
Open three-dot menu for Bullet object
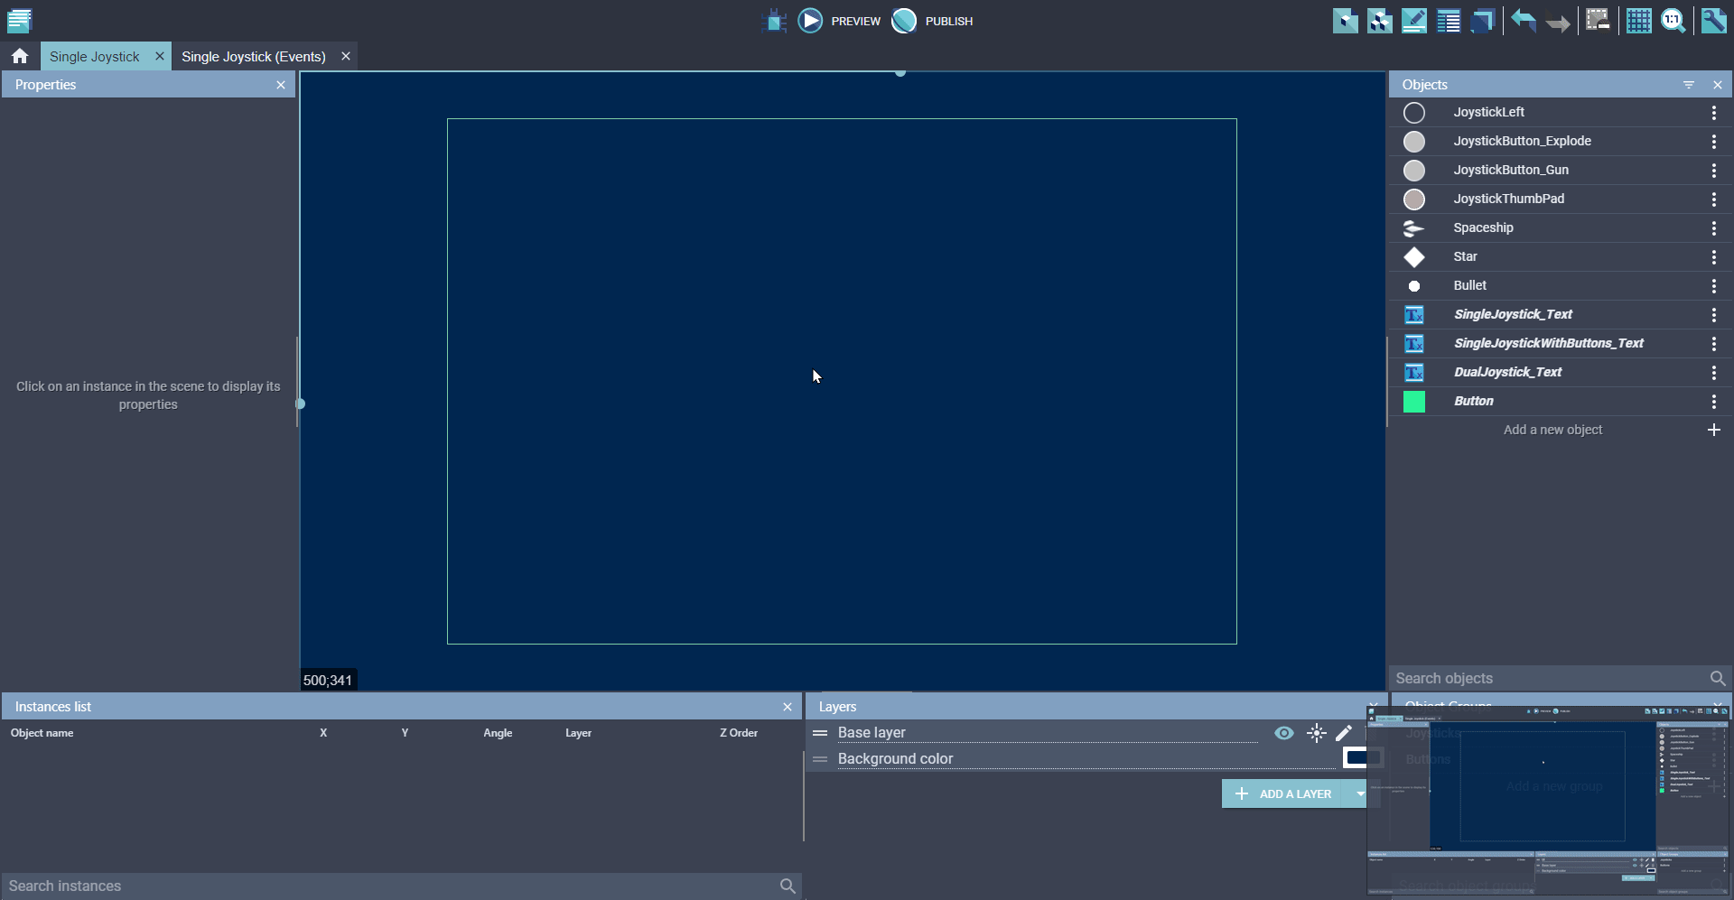click(x=1713, y=286)
